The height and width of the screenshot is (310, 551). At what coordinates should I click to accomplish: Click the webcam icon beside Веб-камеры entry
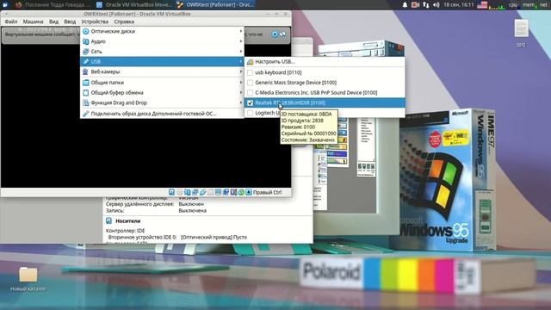[85, 71]
